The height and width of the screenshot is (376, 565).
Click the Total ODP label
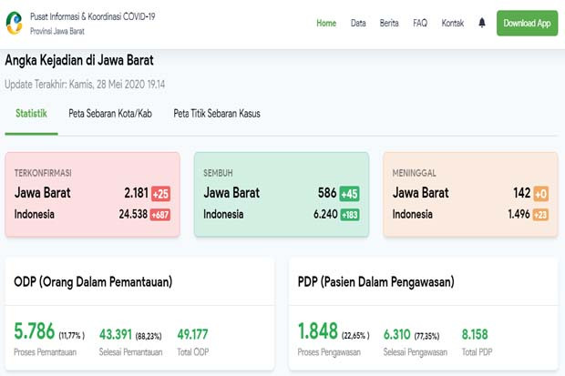click(x=193, y=352)
